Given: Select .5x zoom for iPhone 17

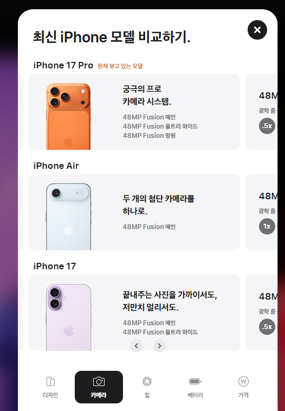Looking at the screenshot, I should pyautogui.click(x=267, y=327).
